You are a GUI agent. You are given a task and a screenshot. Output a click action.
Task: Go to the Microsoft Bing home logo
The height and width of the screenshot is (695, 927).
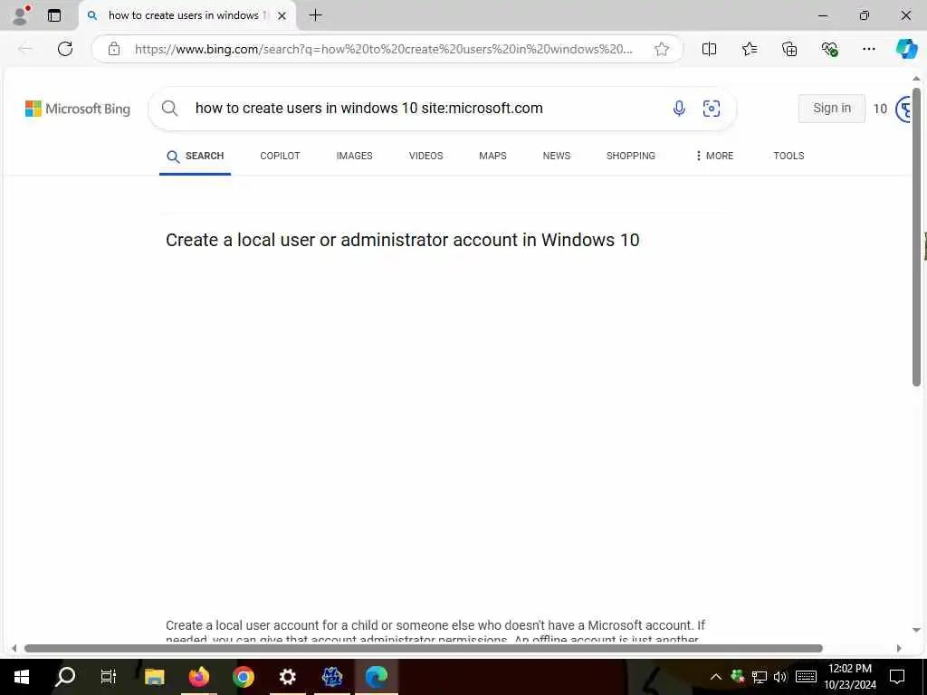(x=78, y=109)
